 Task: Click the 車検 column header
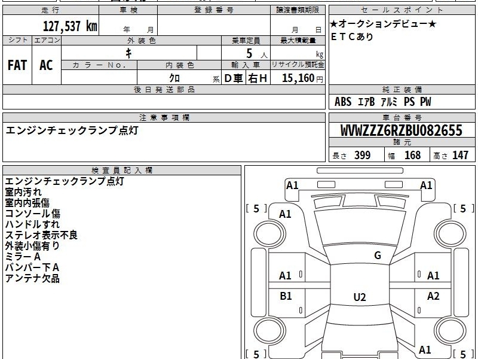coord(128,10)
